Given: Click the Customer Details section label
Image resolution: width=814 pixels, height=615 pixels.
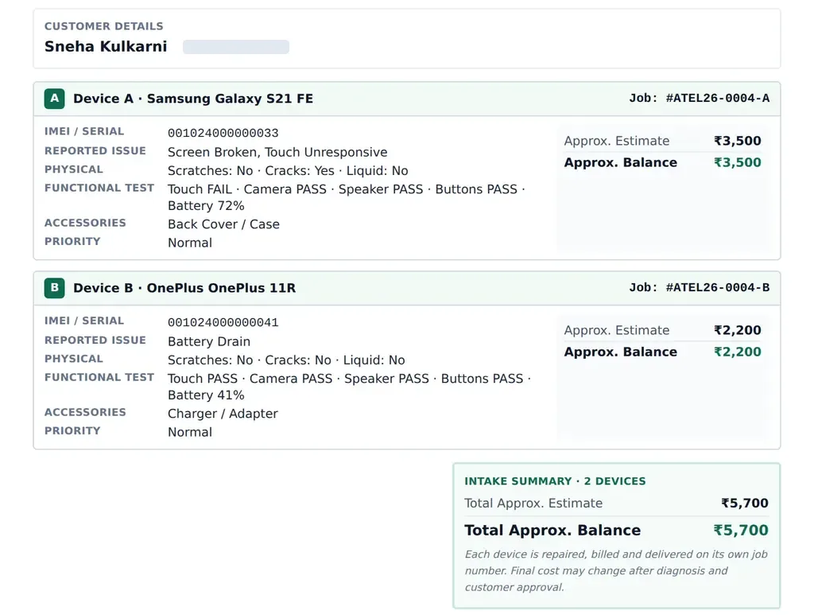Looking at the screenshot, I should 103,26.
